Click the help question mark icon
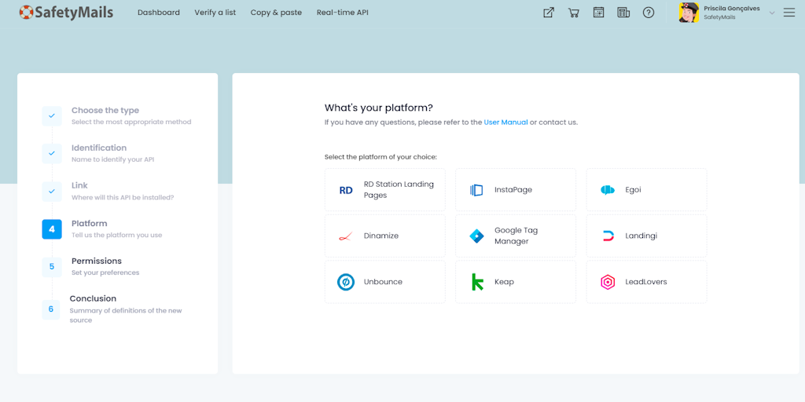 [649, 13]
